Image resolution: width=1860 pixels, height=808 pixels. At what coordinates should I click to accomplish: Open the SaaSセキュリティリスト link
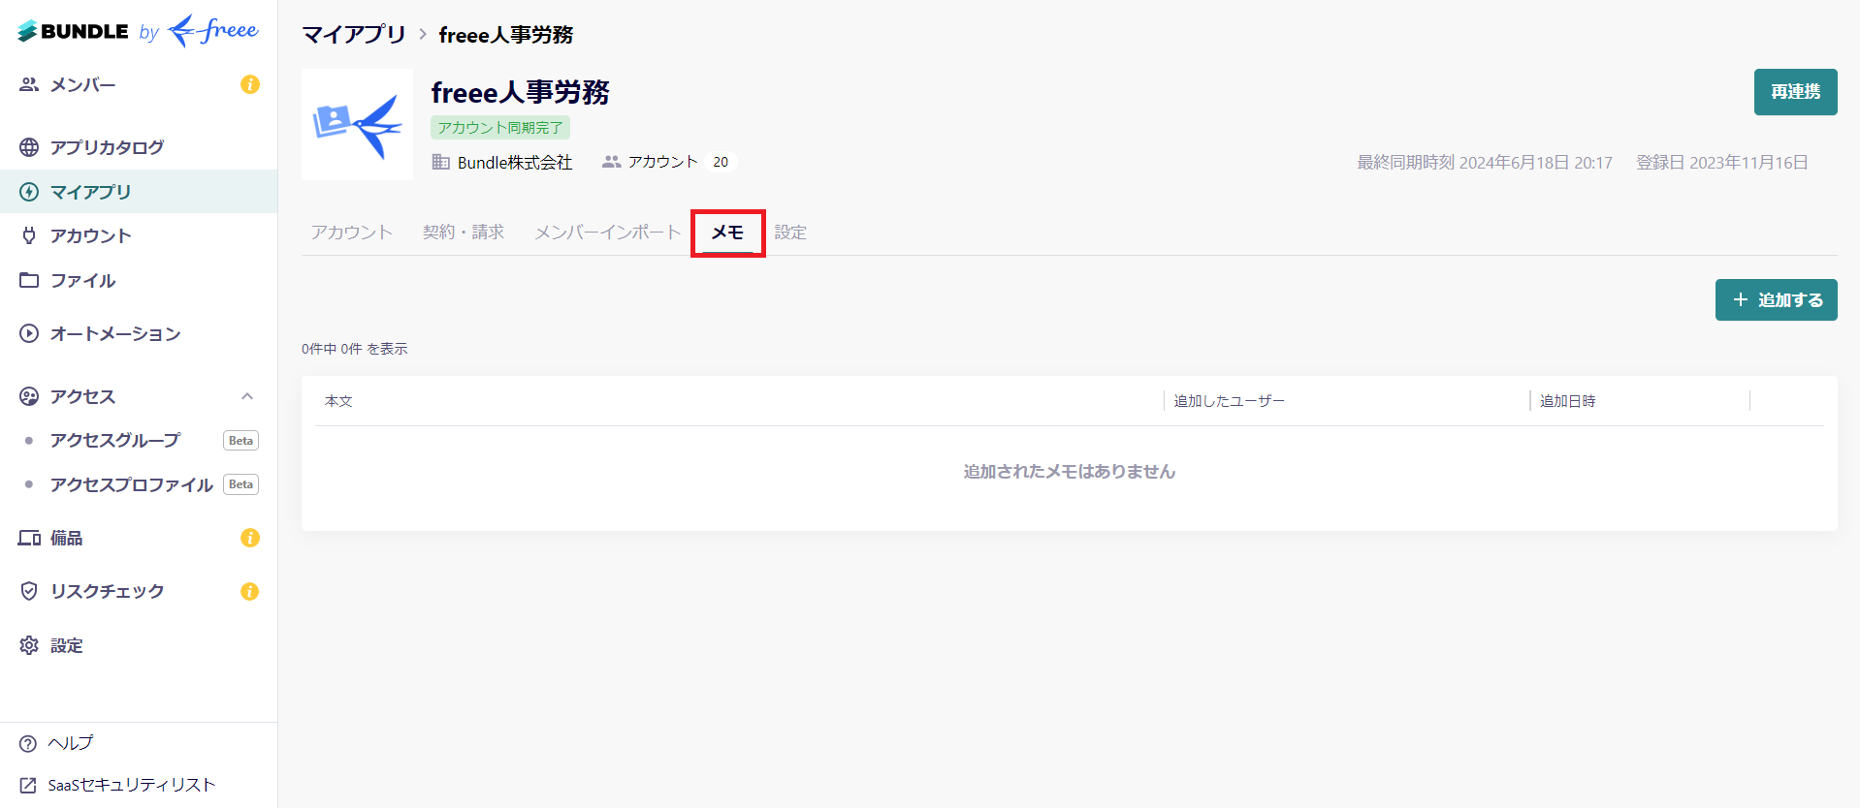tap(132, 785)
